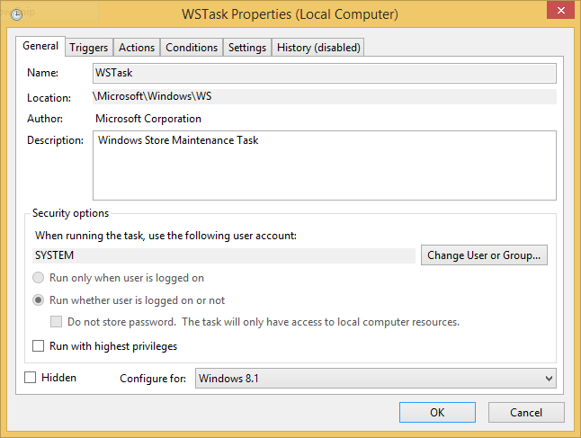
Task: Click the clock icon in the title bar
Action: [15, 14]
